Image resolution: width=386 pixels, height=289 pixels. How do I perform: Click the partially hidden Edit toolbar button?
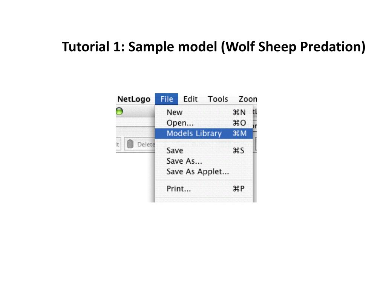point(118,144)
